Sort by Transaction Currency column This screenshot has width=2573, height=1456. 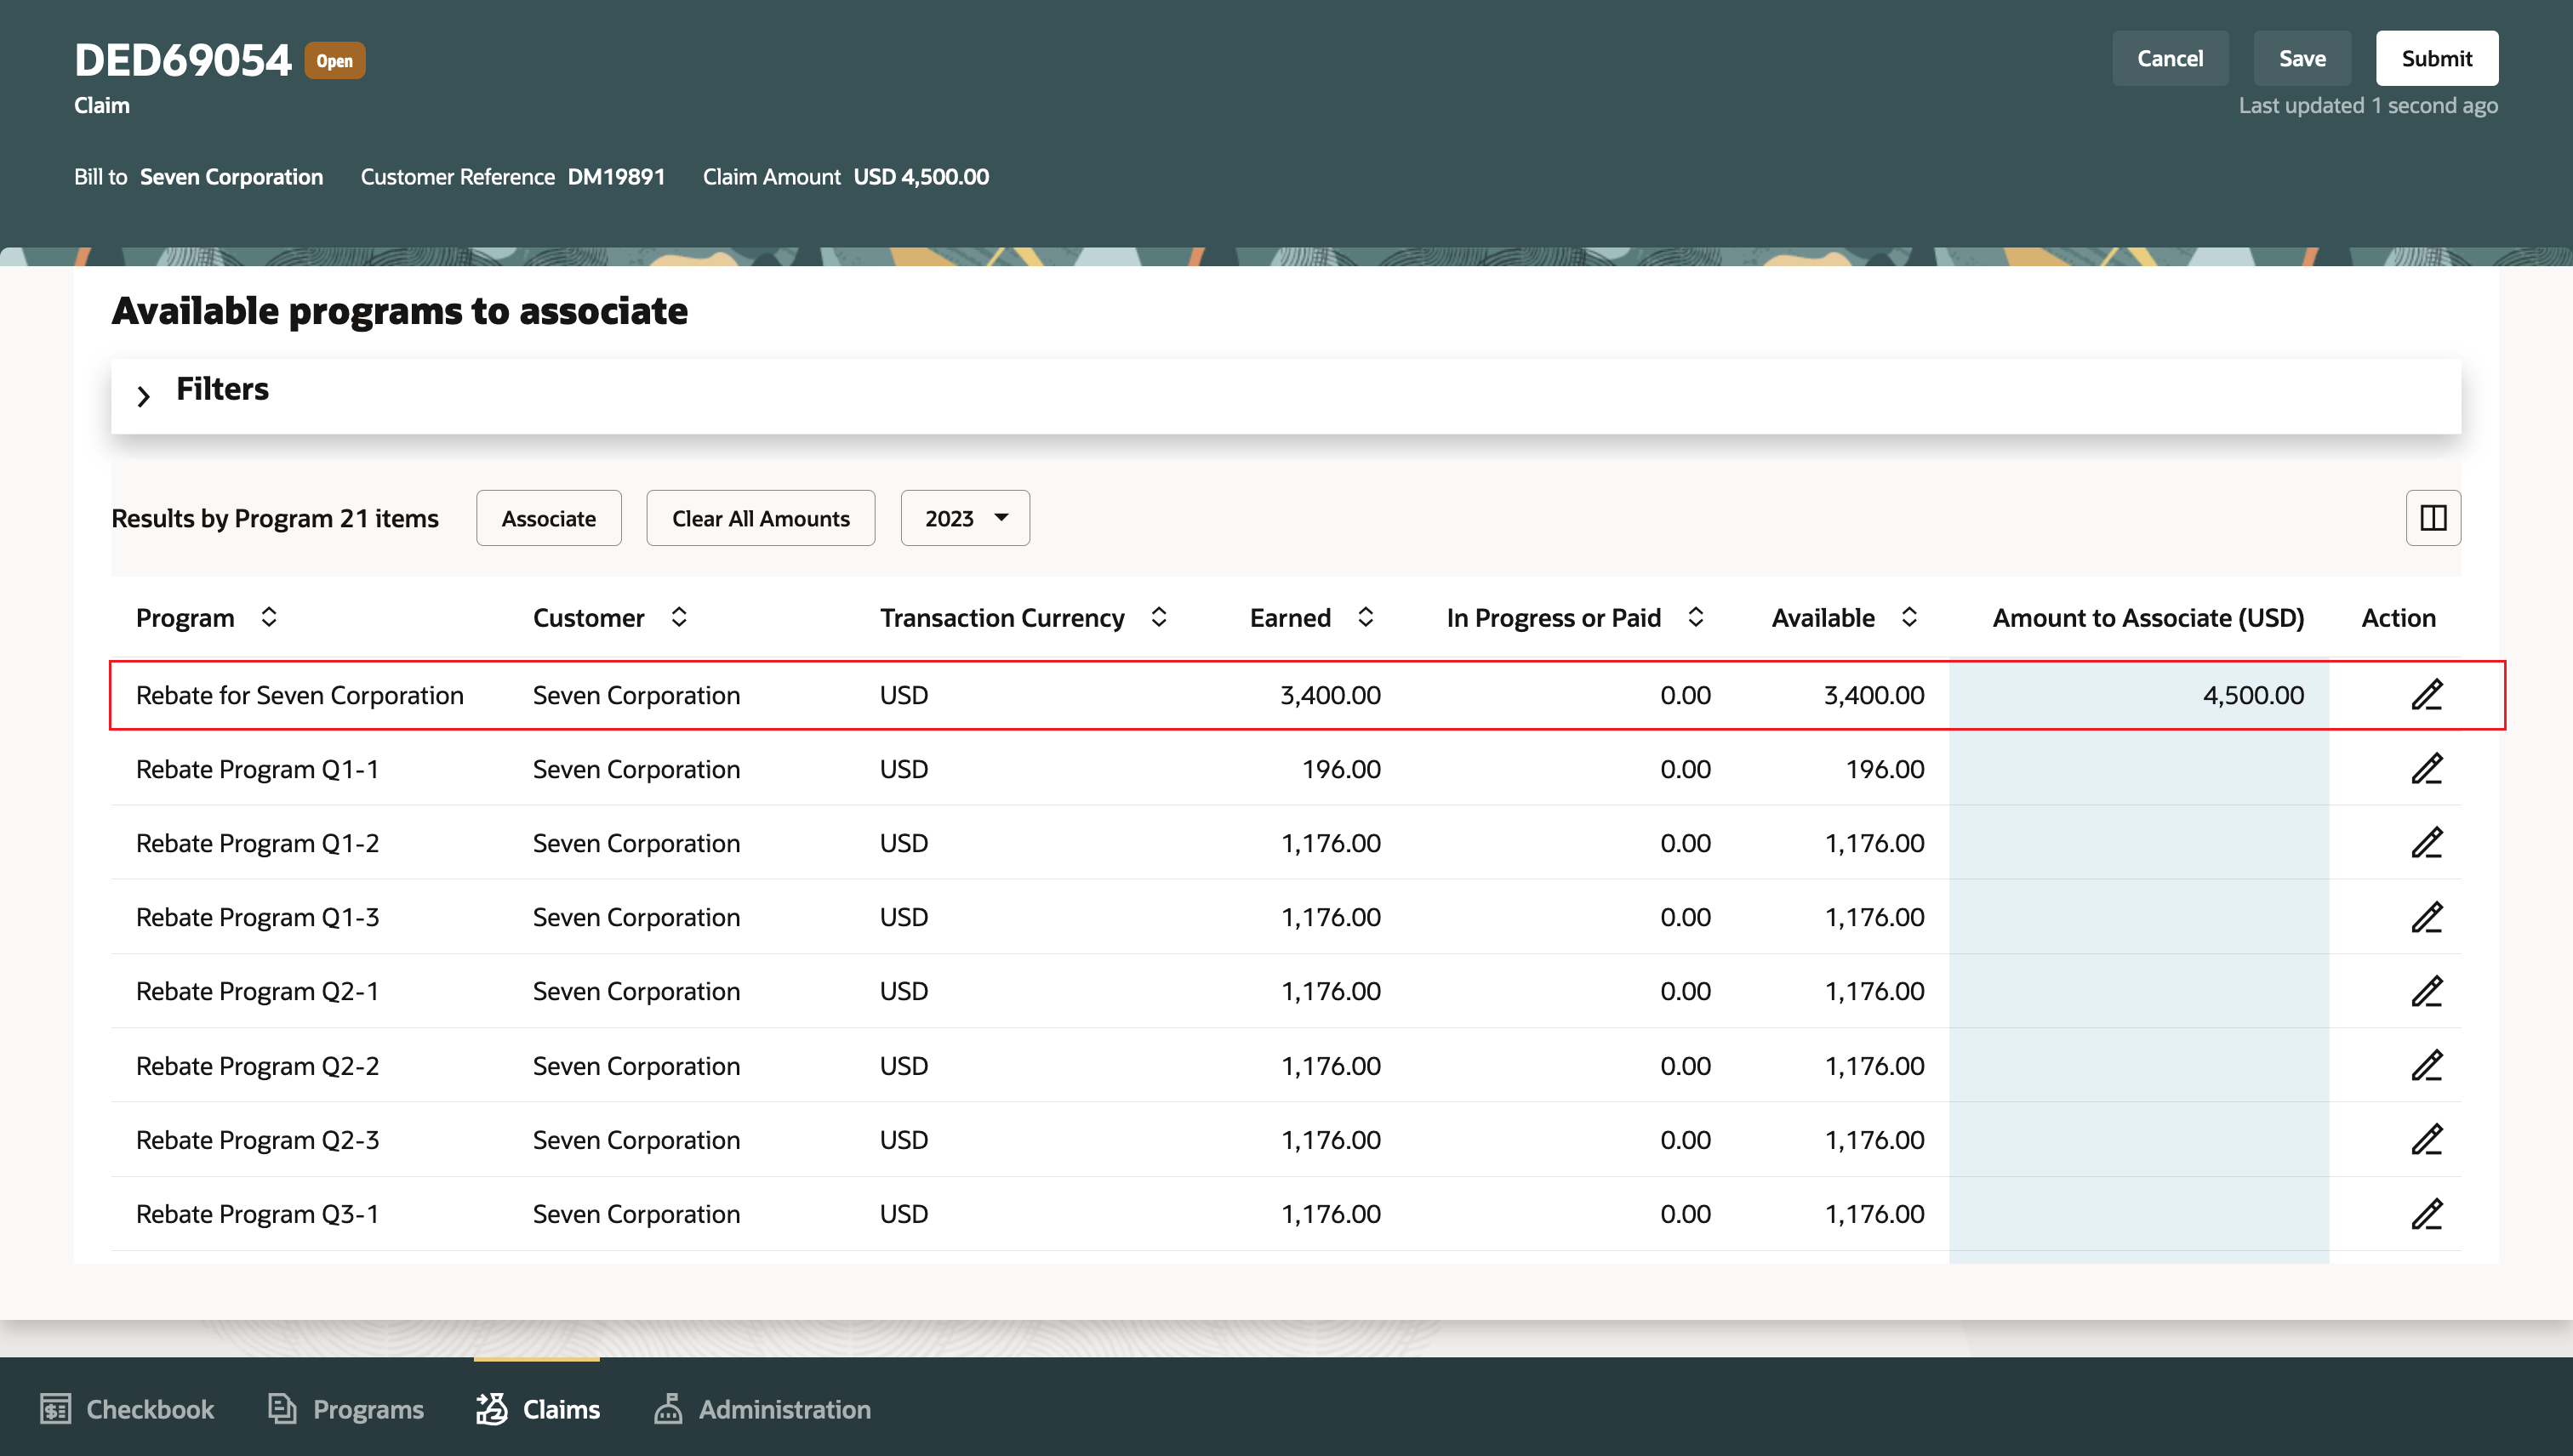(1159, 617)
